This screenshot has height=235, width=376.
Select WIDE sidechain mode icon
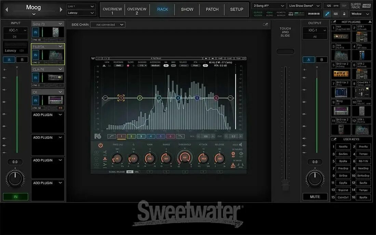241,165
